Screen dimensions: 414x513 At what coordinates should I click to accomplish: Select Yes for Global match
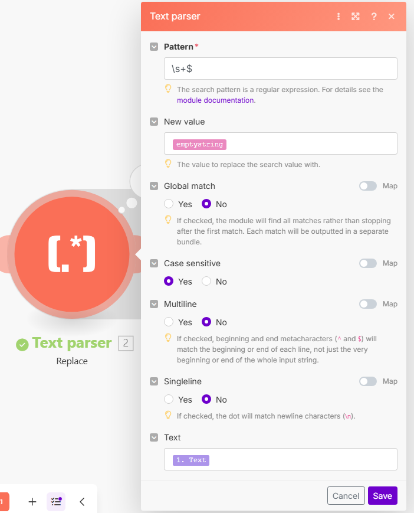pos(169,204)
